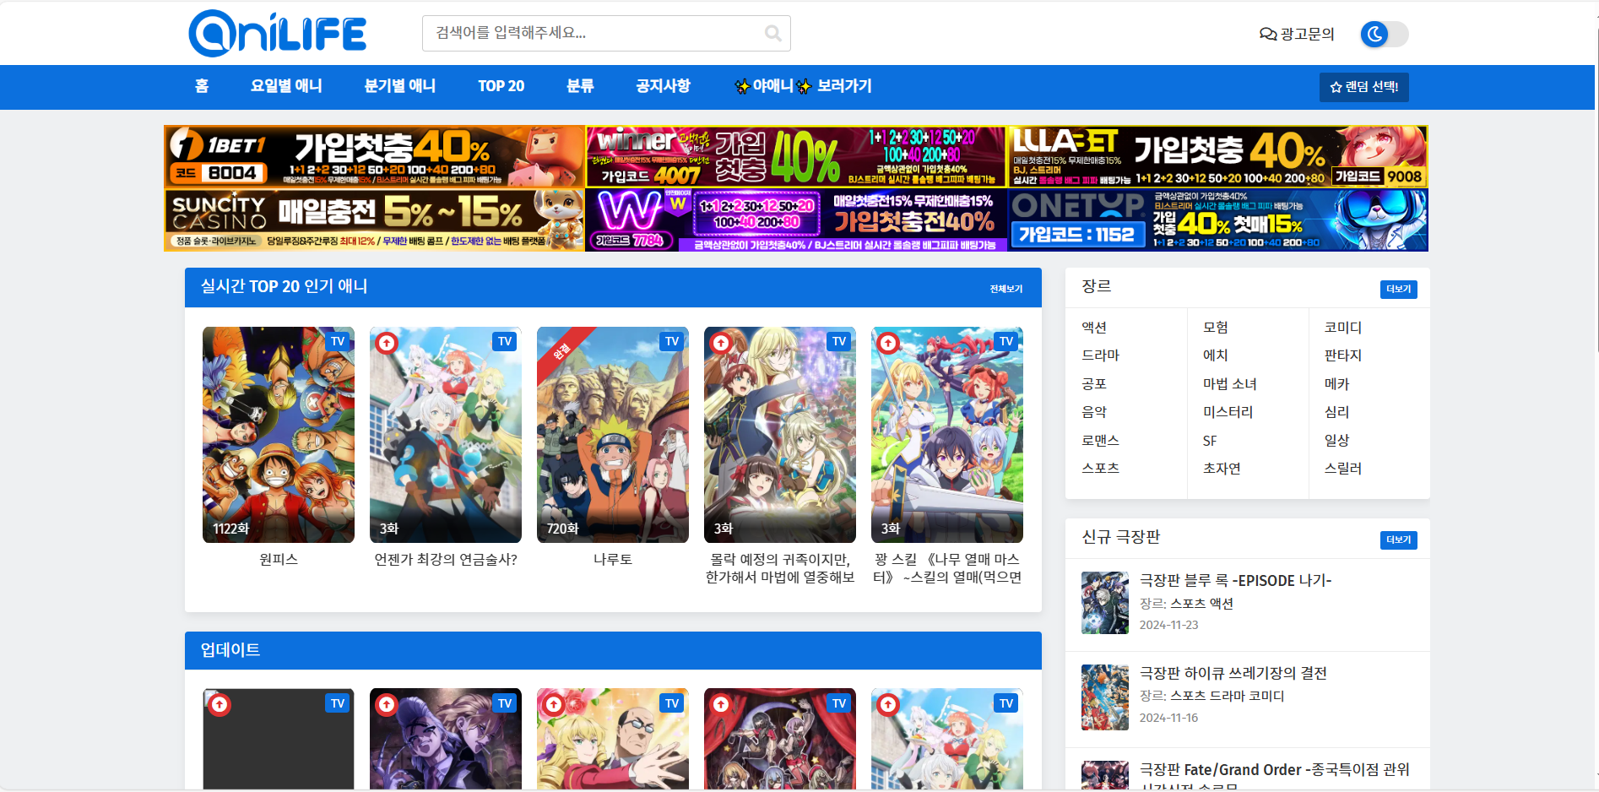The width and height of the screenshot is (1599, 792).
Task: Click 더보기 button in 신규 극장판
Action: click(x=1399, y=540)
